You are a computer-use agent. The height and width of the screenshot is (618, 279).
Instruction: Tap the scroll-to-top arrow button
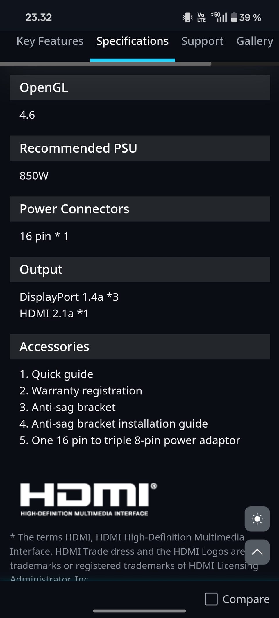click(x=257, y=552)
